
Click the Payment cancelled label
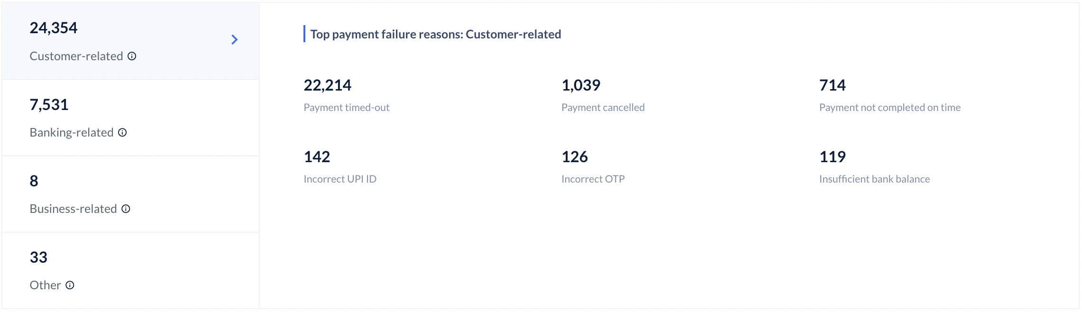(603, 108)
